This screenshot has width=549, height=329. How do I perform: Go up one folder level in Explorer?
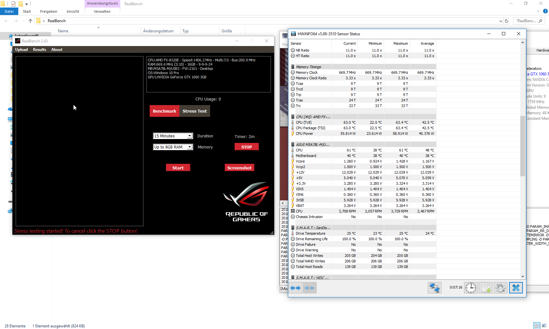30,21
